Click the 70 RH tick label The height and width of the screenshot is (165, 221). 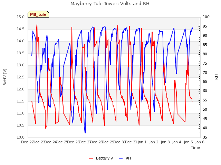tap(205, 73)
